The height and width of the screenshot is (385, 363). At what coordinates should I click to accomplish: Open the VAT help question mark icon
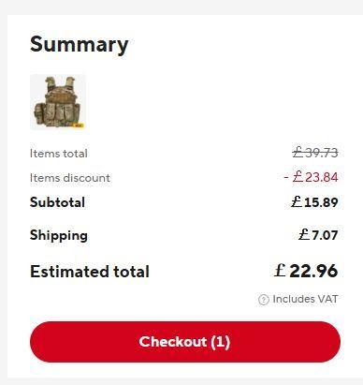[264, 300]
